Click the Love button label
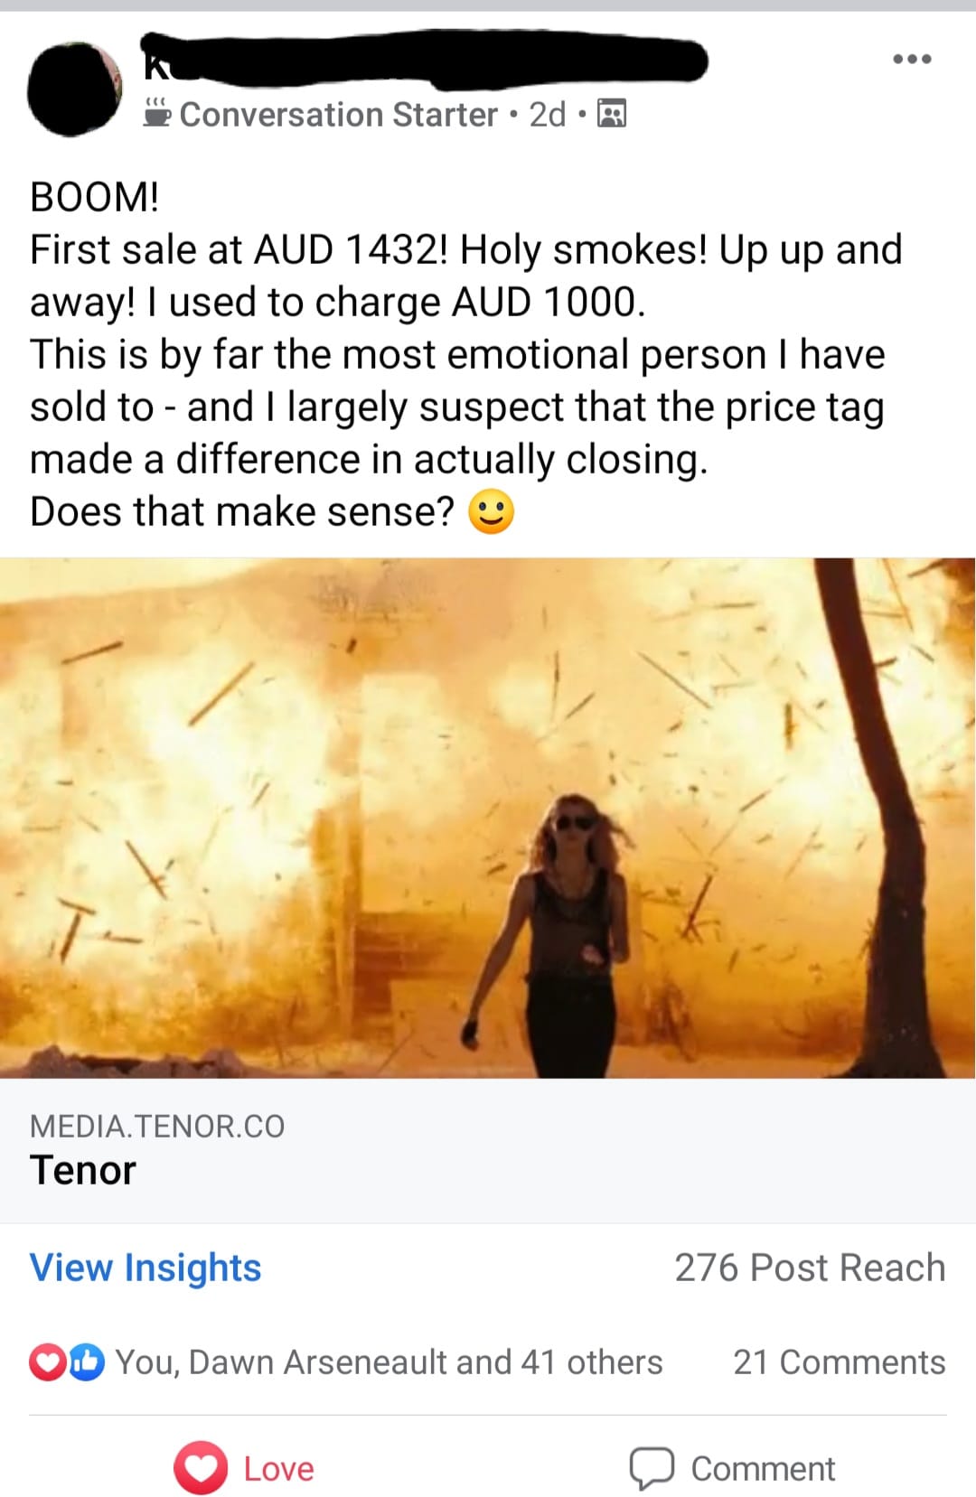 pyautogui.click(x=278, y=1469)
